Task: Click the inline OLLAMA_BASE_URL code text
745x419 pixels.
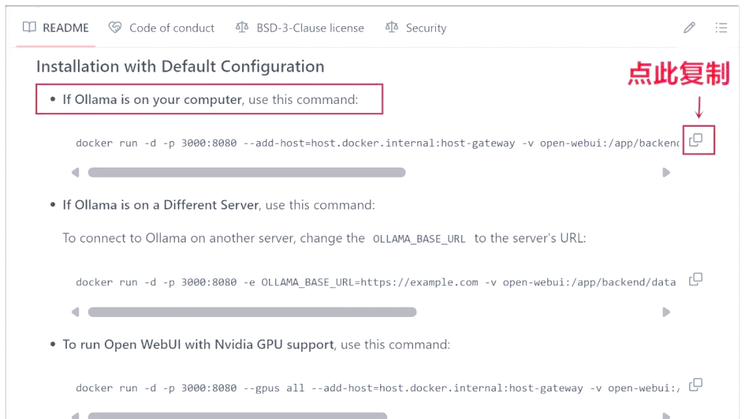Action: pyautogui.click(x=419, y=239)
